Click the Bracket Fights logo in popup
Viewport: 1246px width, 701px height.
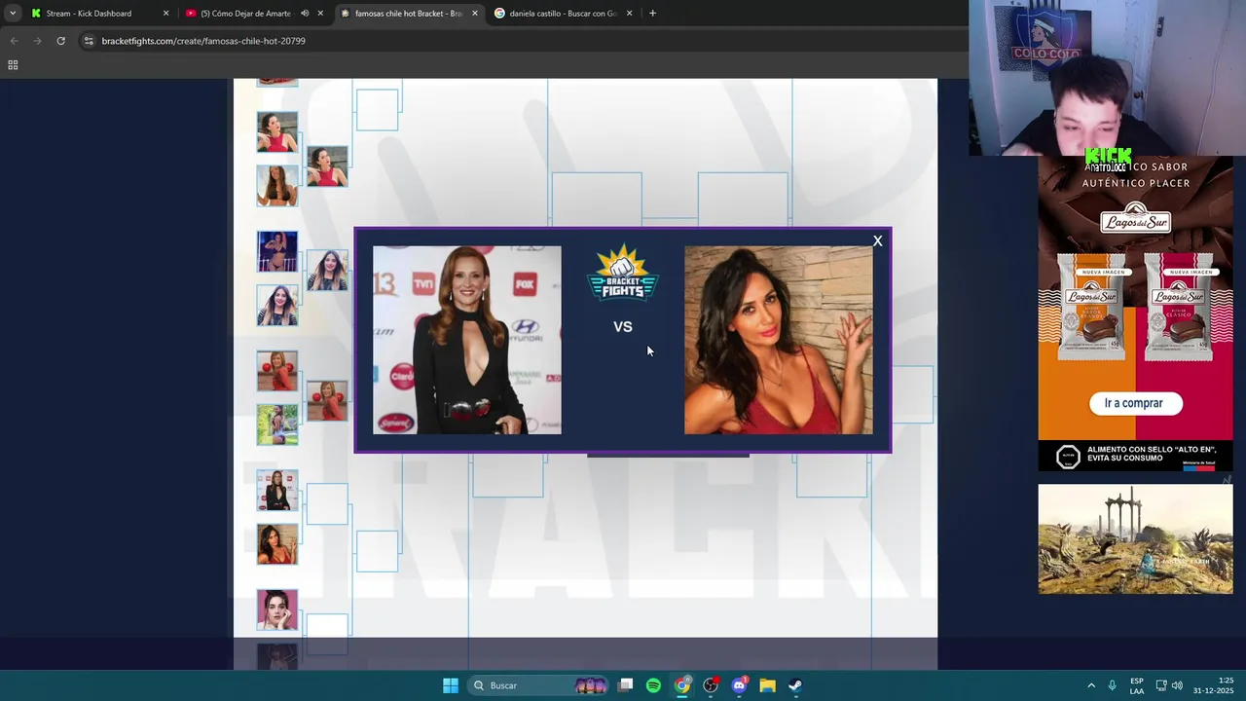(623, 274)
